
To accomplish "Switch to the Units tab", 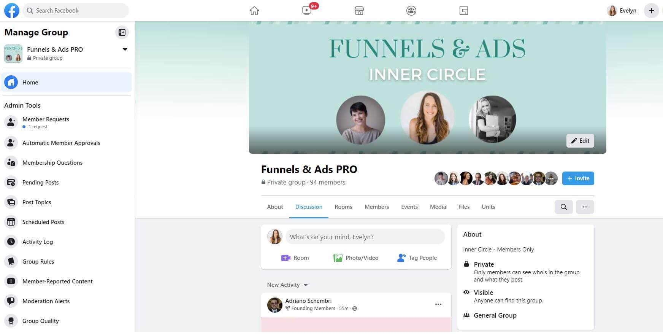I will coord(489,207).
